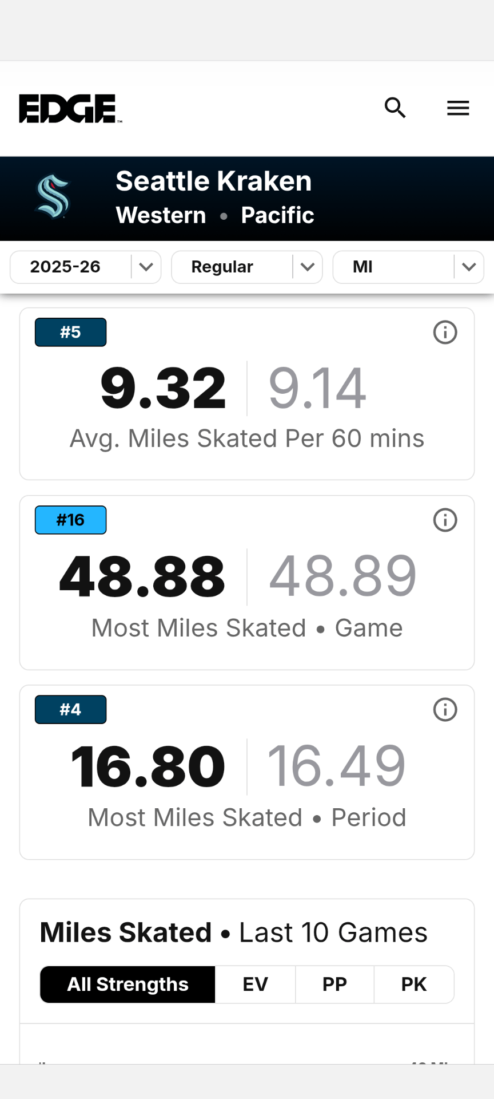
Task: Click the Pacific division link
Action: (x=277, y=215)
